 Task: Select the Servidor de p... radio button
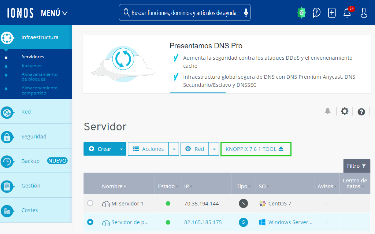90,222
